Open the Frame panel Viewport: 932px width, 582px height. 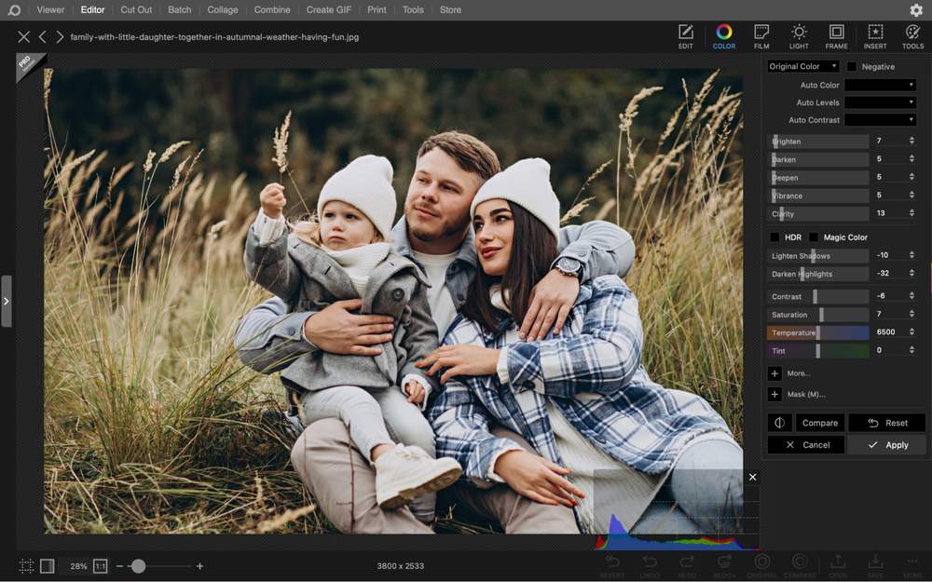[836, 36]
